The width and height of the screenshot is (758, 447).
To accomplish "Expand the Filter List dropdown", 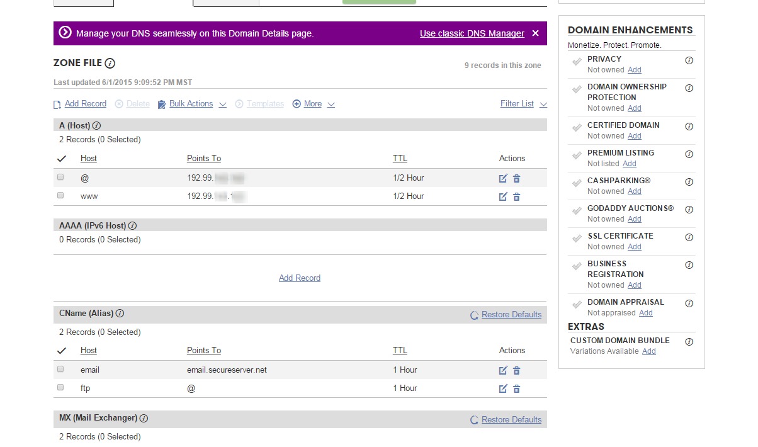I will (x=524, y=104).
